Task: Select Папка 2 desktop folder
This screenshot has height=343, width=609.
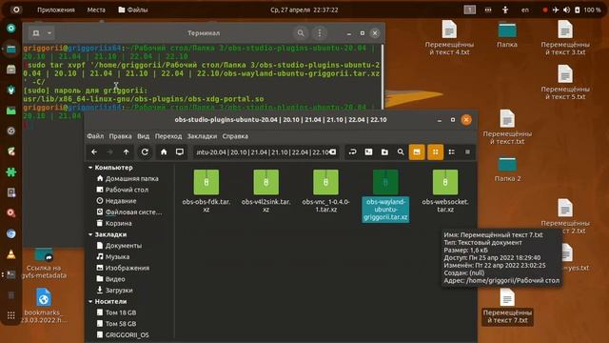Action: point(507,170)
